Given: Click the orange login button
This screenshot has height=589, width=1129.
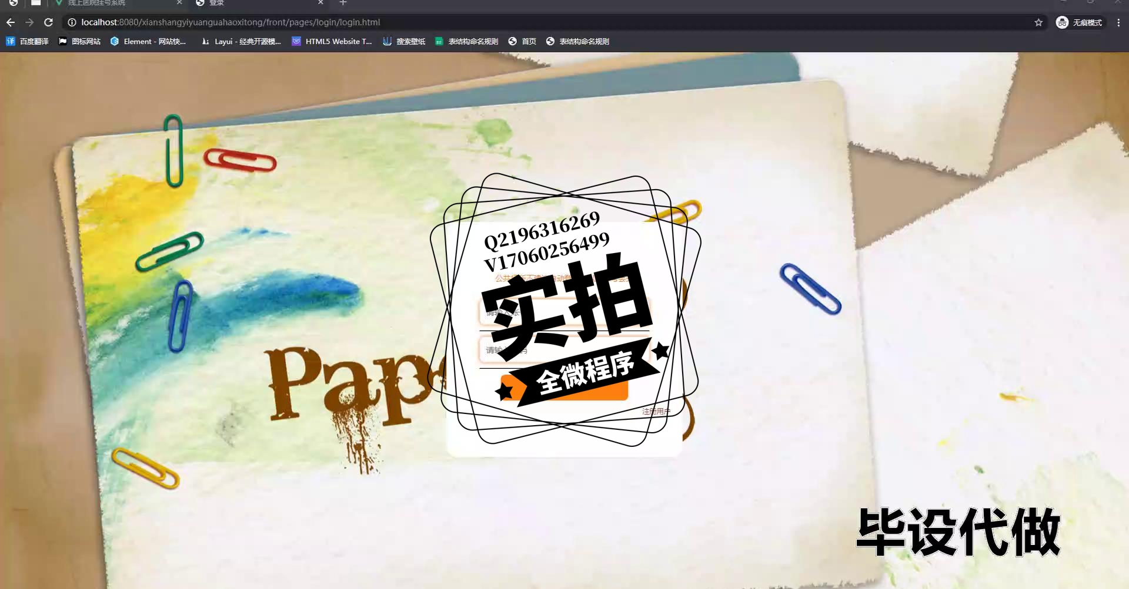Looking at the screenshot, I should coord(564,387).
